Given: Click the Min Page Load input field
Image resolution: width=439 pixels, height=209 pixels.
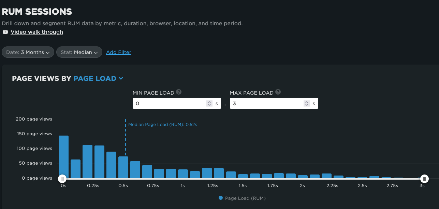Looking at the screenshot, I should [x=169, y=103].
